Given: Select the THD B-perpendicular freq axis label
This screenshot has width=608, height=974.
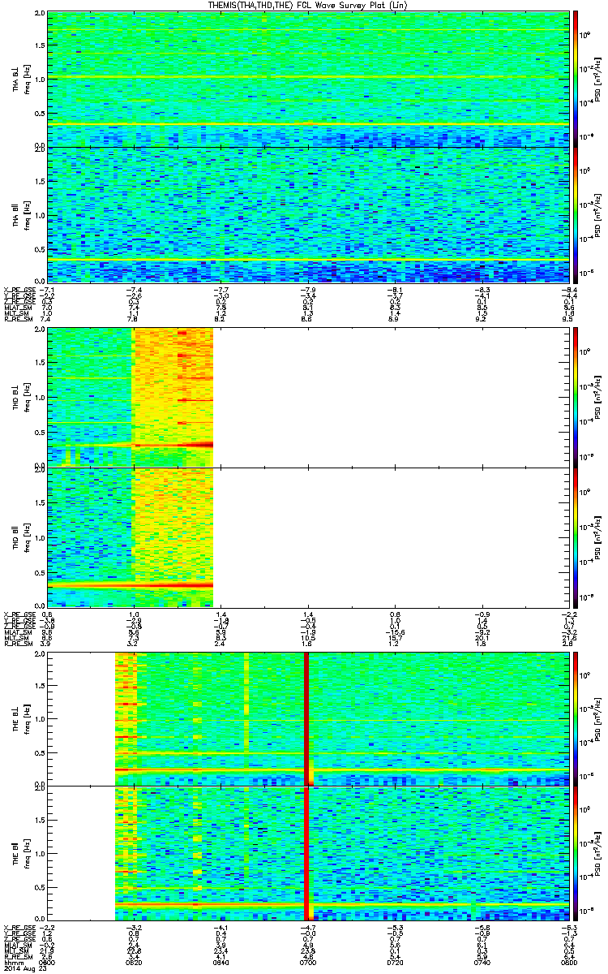Looking at the screenshot, I should [x=20, y=397].
